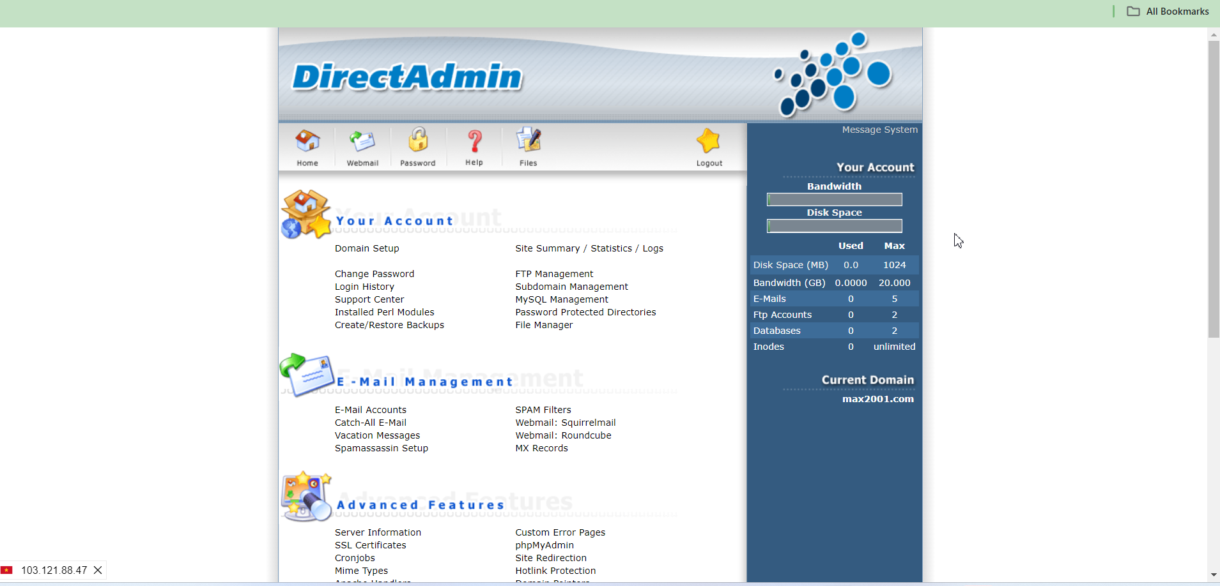The image size is (1220, 586).
Task: Open Custom Error Pages
Action: click(x=560, y=532)
